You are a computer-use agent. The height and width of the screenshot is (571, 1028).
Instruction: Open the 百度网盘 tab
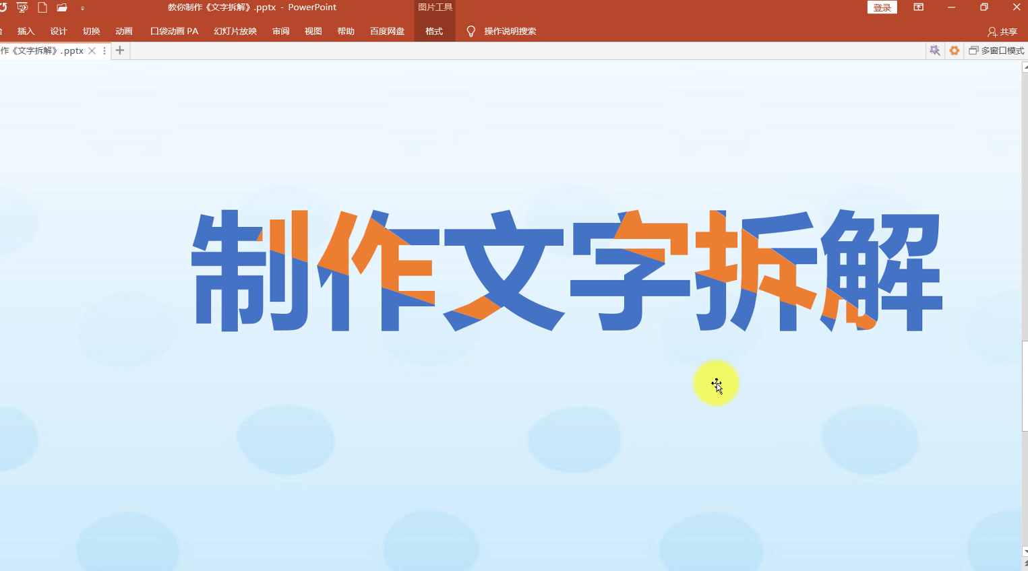pos(387,32)
